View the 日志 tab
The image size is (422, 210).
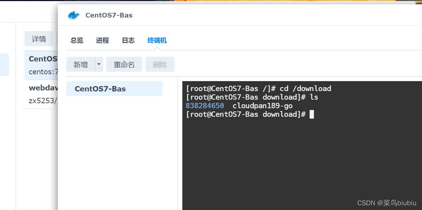[x=128, y=40]
